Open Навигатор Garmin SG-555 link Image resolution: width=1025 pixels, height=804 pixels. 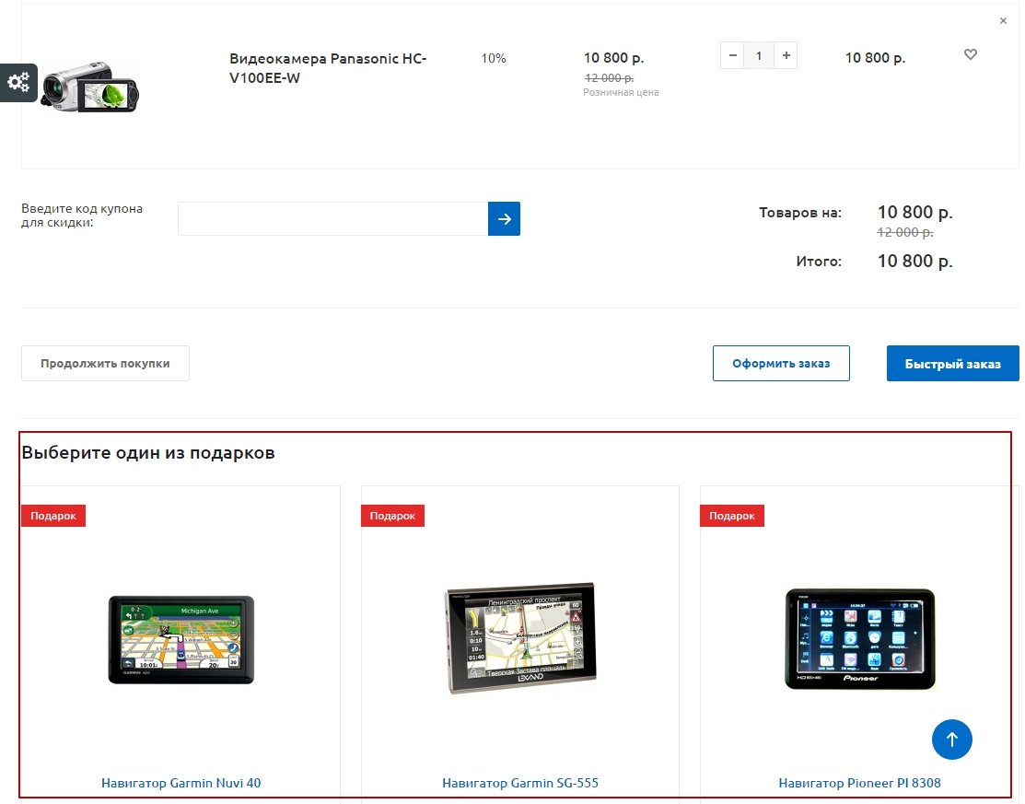[520, 783]
